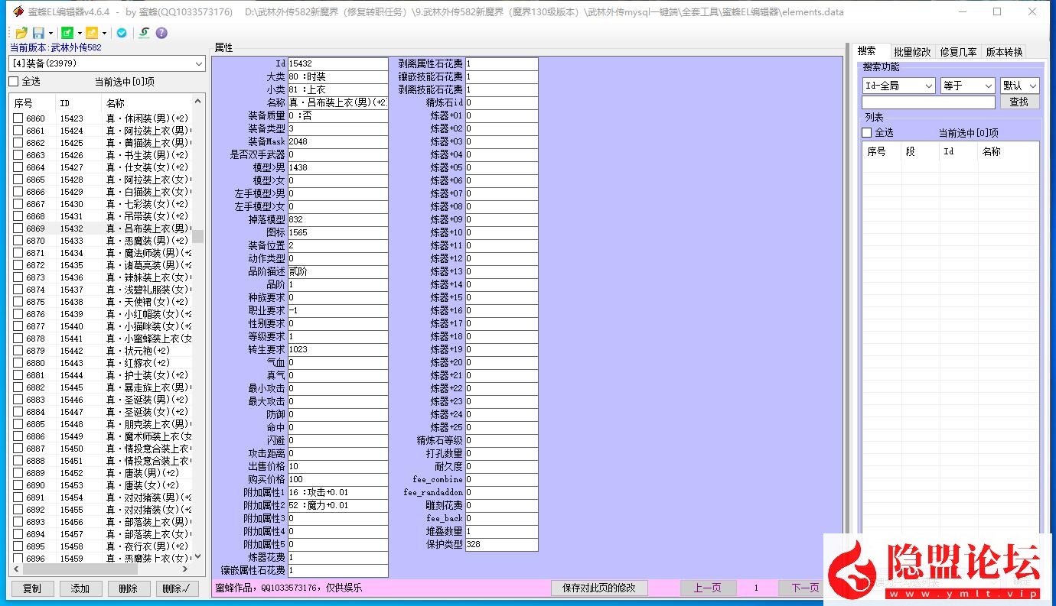
Task: Open help via purple question mark icon
Action: (161, 33)
